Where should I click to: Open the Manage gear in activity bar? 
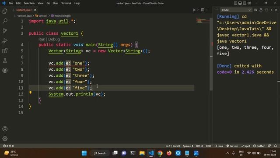[5, 139]
